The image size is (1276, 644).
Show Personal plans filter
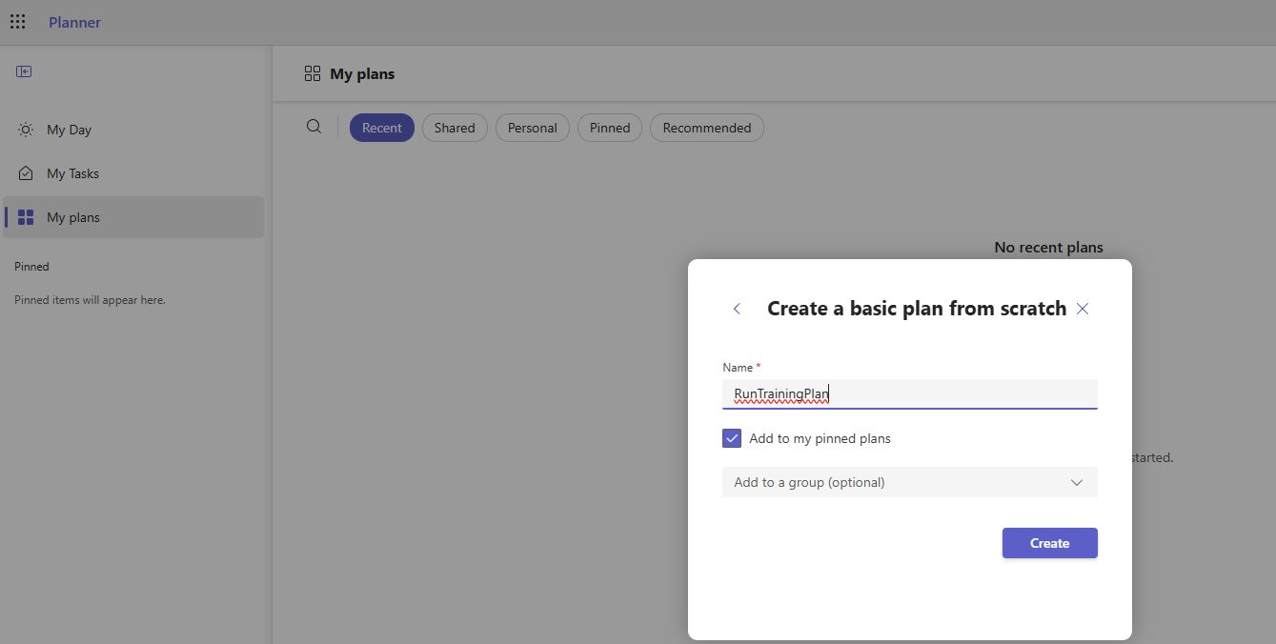(x=532, y=128)
